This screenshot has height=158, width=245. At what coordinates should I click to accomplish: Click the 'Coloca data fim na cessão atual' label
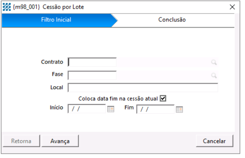[x=118, y=99]
